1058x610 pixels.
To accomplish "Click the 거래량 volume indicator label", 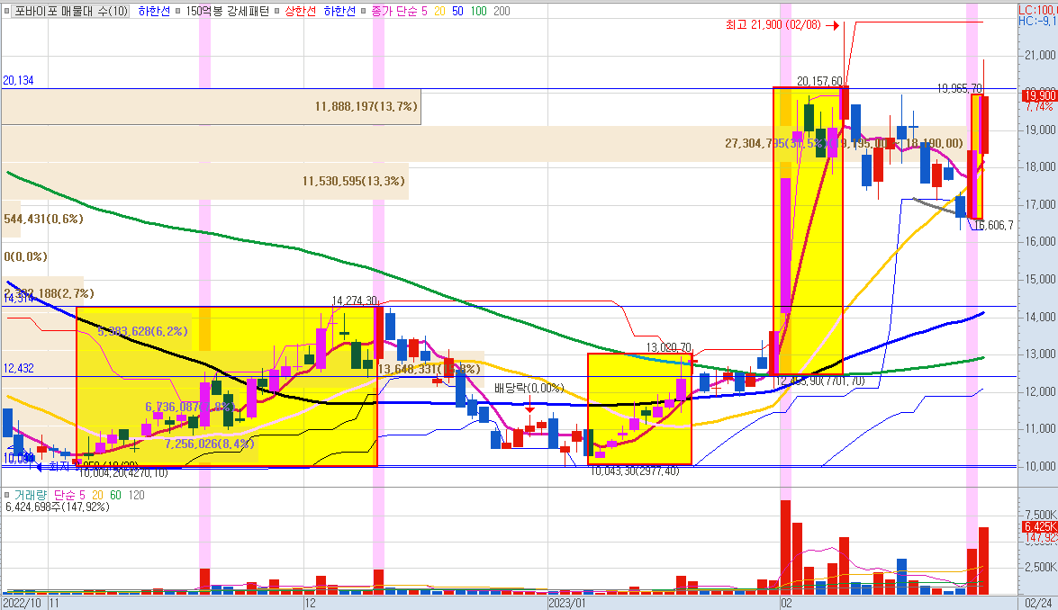I will 31,495.
